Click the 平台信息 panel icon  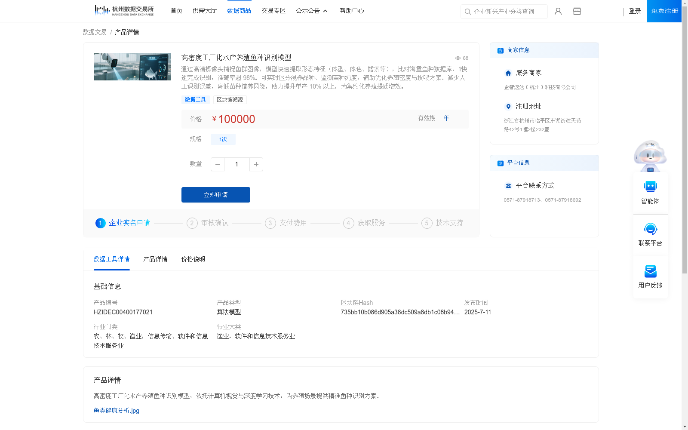pyautogui.click(x=501, y=163)
